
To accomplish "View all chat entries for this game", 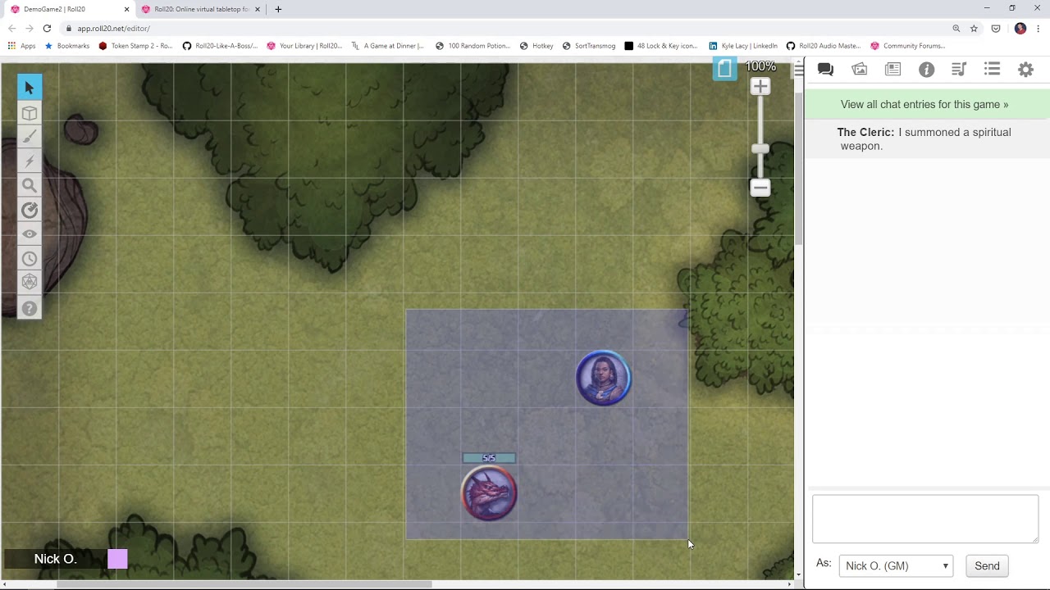I will coord(924,104).
